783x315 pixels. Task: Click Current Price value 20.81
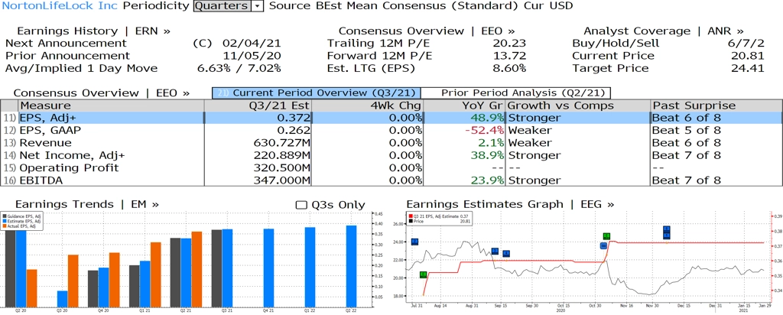click(x=749, y=56)
